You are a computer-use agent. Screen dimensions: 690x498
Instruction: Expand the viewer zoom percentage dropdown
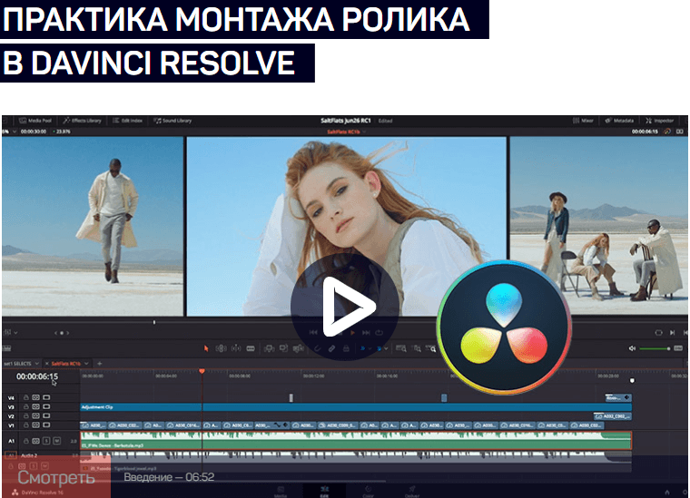click(x=15, y=132)
